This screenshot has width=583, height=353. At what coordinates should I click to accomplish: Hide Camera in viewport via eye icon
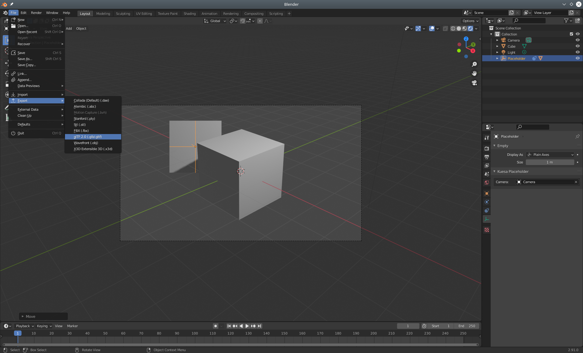click(578, 40)
